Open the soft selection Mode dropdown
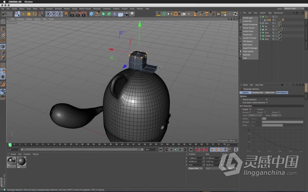This screenshot has height=192, width=308. pyautogui.click(x=276, y=115)
